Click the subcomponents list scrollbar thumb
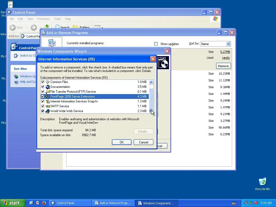This screenshot has height=207, width=276. point(151,98)
